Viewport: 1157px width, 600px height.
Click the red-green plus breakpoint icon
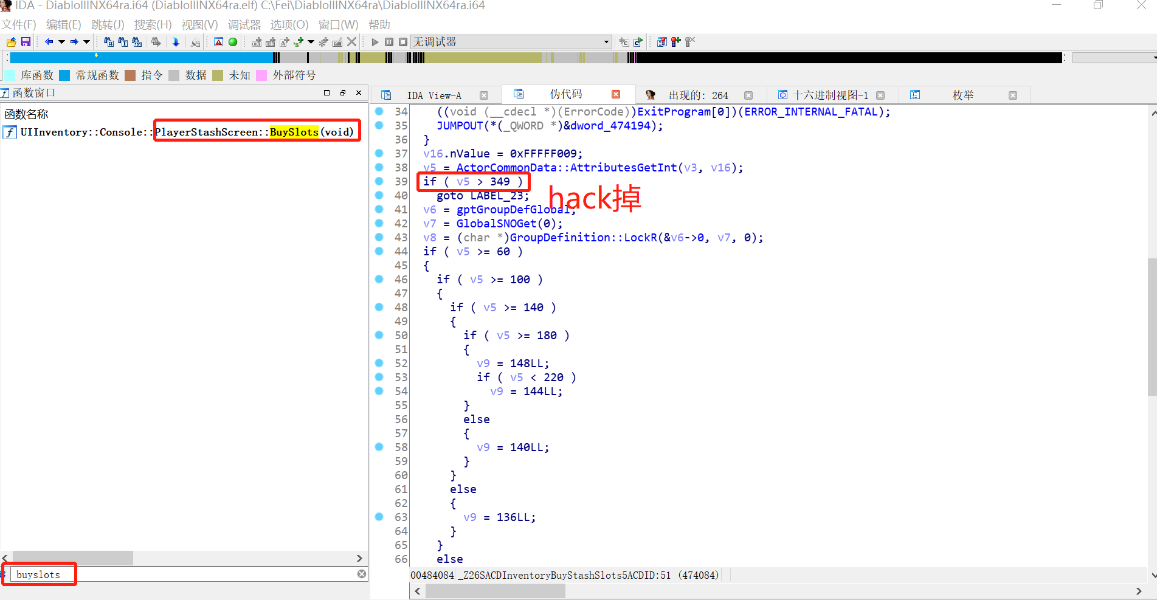tap(675, 42)
